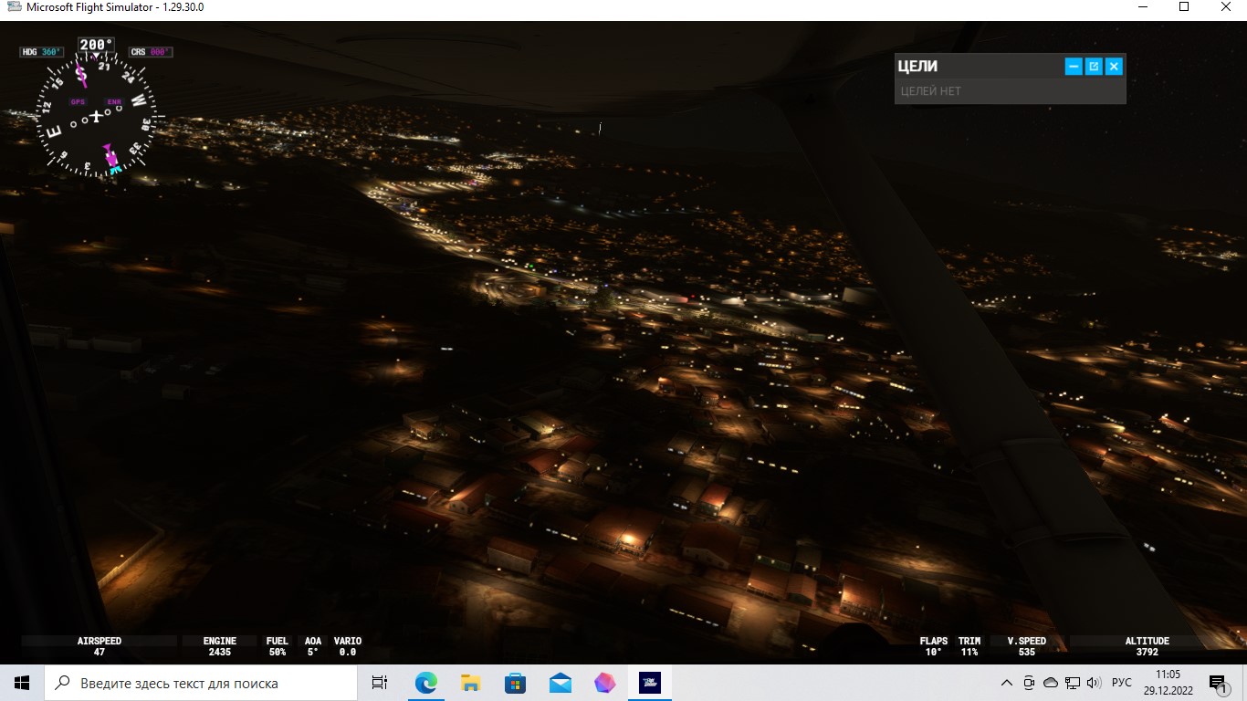Click the ЦЕЛЕЙ НЕТ message
Viewport: 1247px width, 701px height.
pyautogui.click(x=930, y=90)
